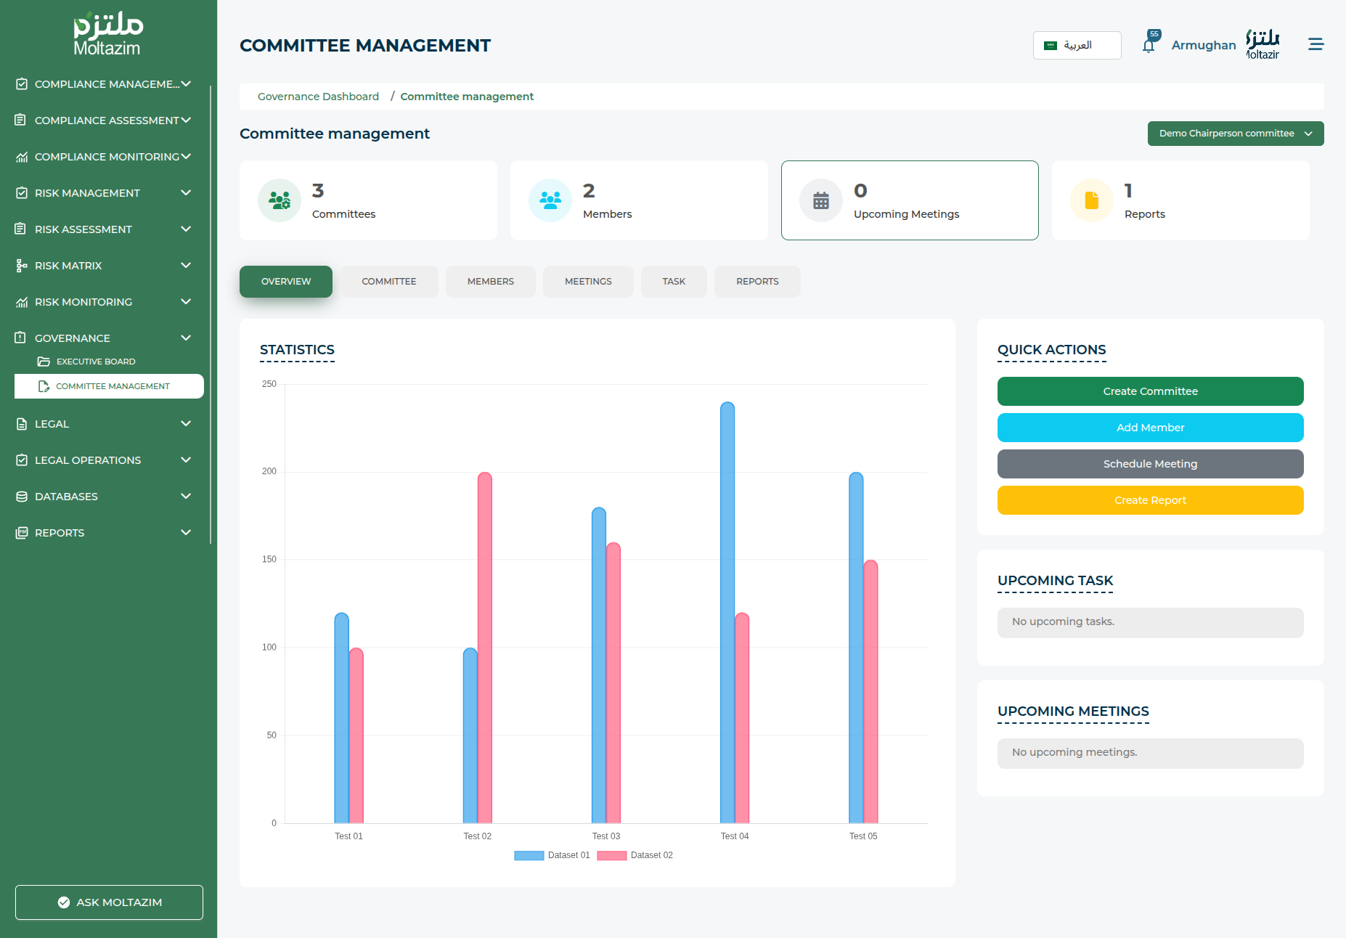The image size is (1346, 938).
Task: Click the notification bell icon
Action: [1149, 46]
